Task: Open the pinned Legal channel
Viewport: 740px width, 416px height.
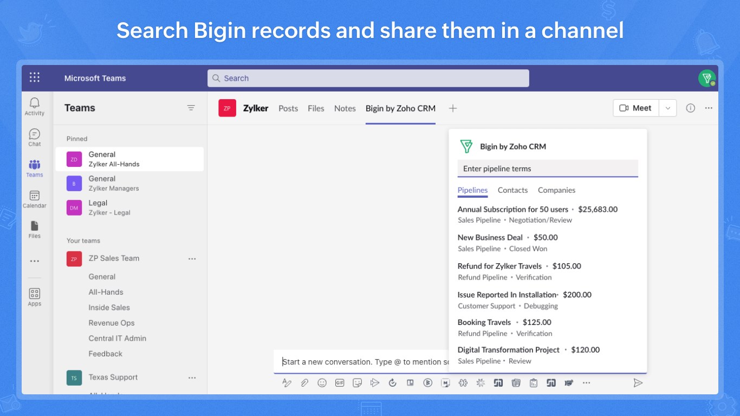Action: (129, 207)
